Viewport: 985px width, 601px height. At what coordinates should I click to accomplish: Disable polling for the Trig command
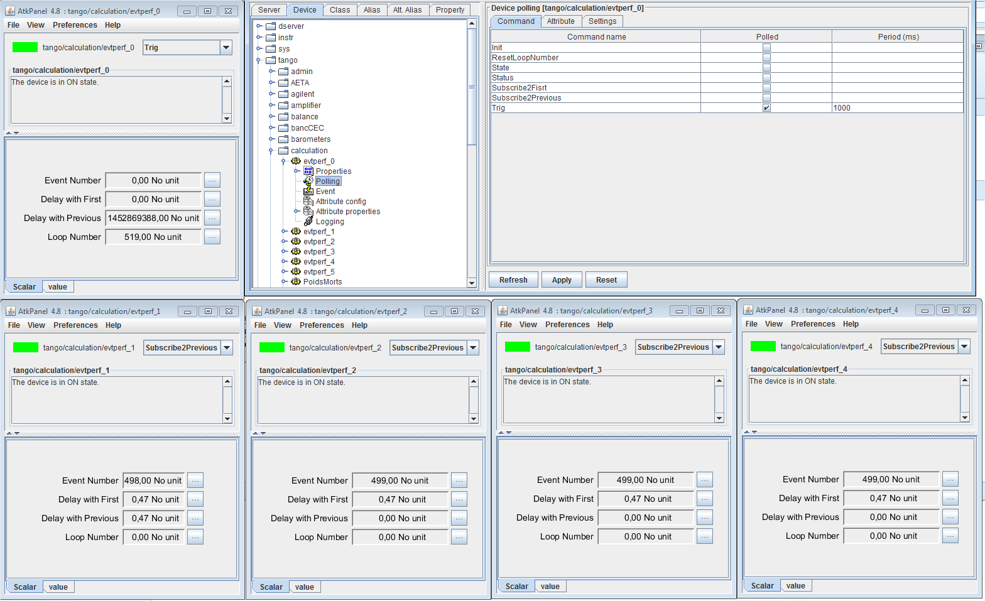coord(766,107)
